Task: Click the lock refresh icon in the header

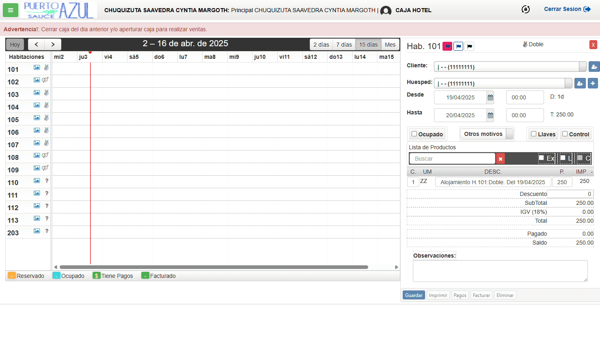Action: click(x=525, y=9)
